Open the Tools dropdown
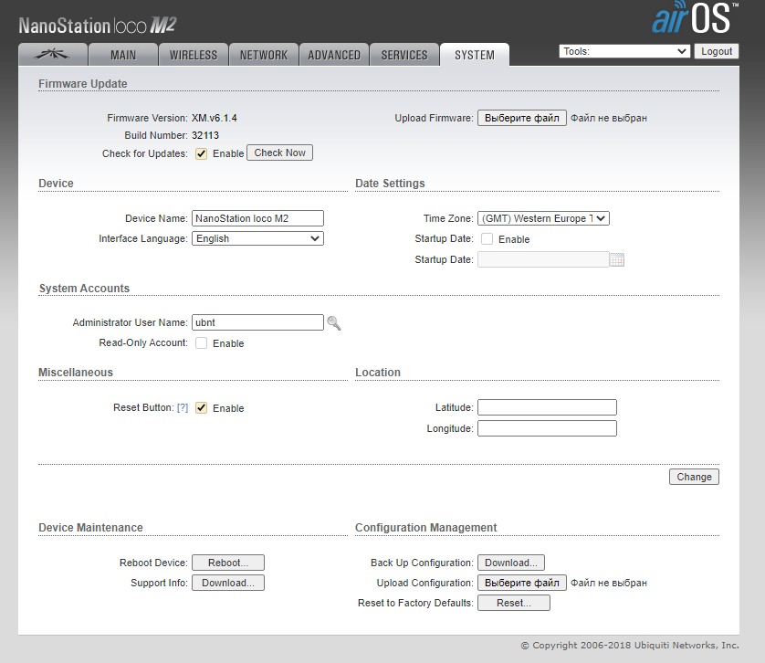Image resolution: width=765 pixels, height=663 pixels. (624, 51)
